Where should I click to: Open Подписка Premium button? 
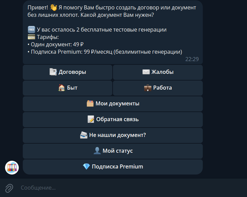113,166
